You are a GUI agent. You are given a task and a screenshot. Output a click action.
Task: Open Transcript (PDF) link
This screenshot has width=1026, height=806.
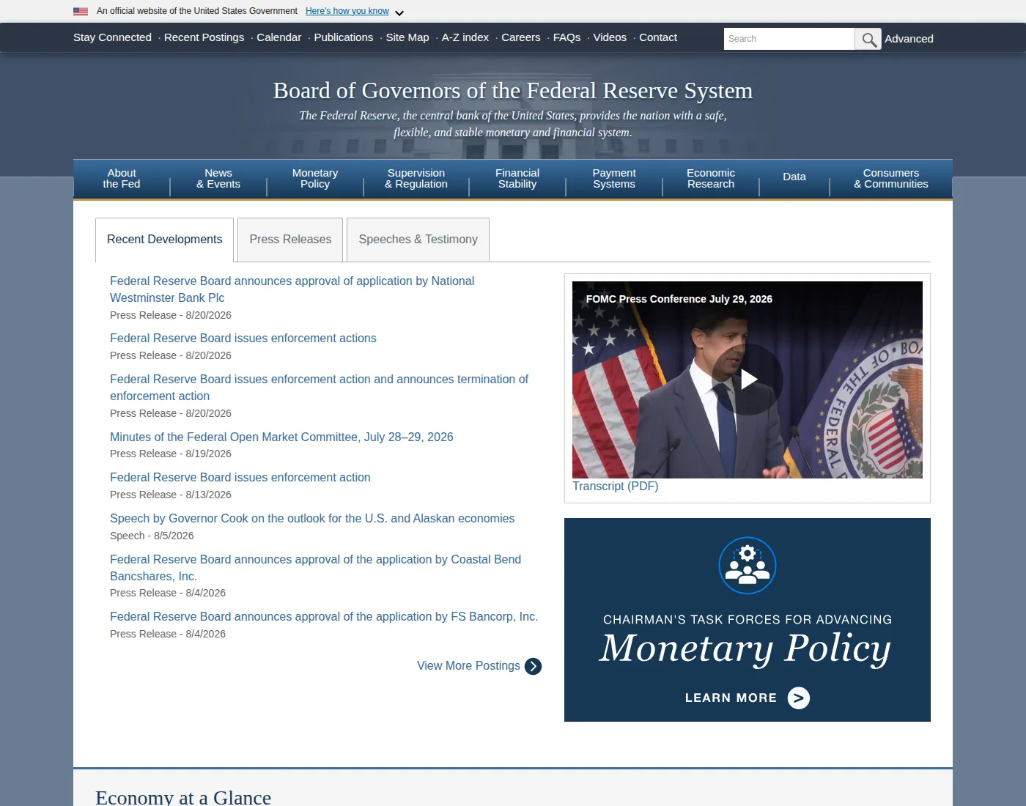point(616,487)
